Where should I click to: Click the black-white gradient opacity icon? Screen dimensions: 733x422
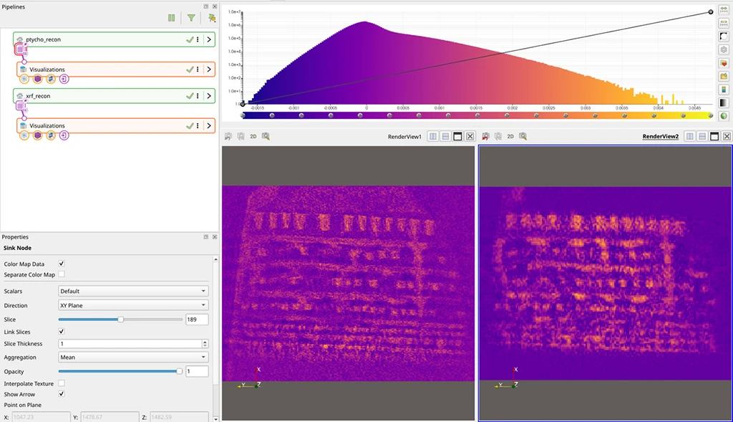click(724, 103)
